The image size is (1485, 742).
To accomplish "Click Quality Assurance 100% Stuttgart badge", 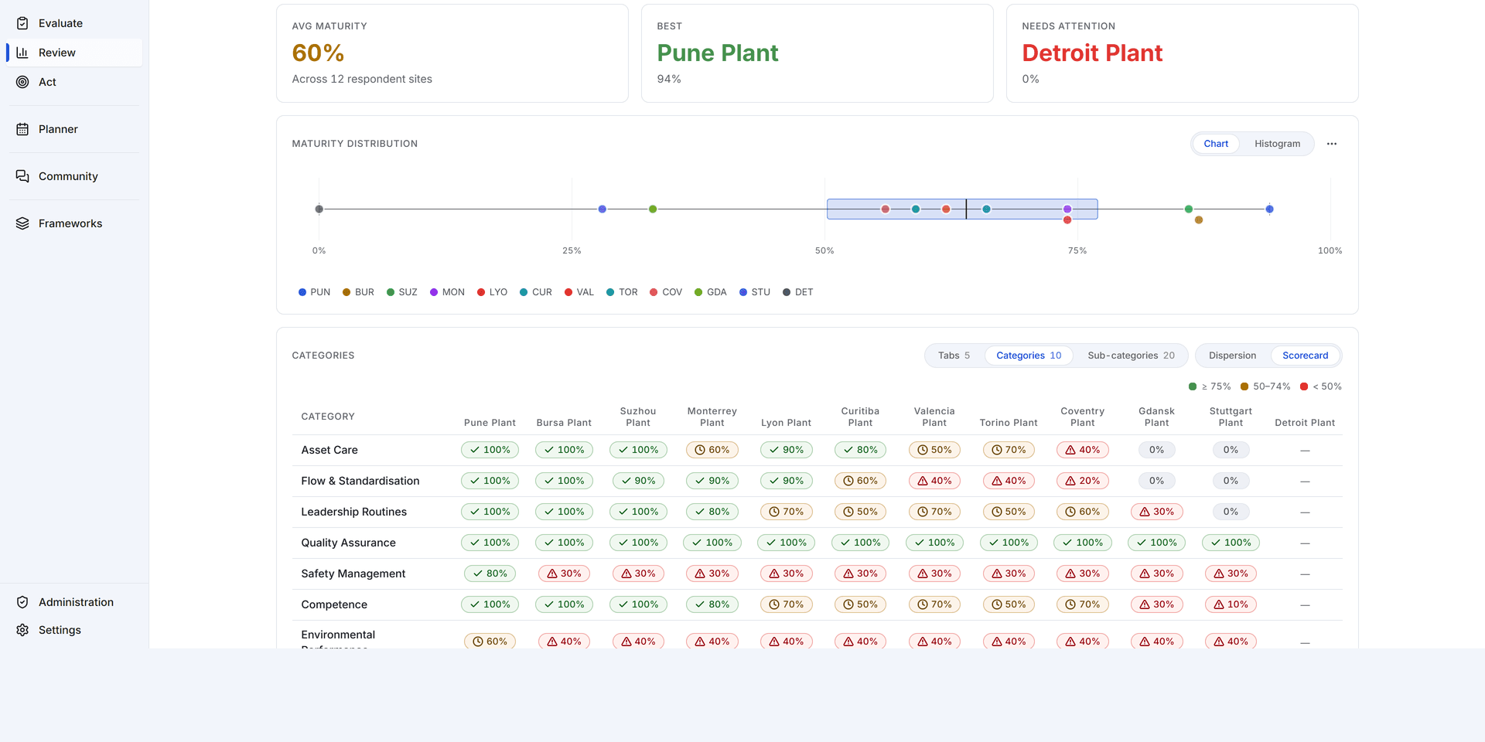I will pyautogui.click(x=1231, y=543).
